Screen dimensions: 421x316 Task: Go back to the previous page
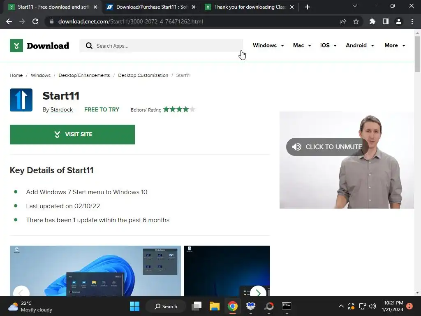[9, 21]
